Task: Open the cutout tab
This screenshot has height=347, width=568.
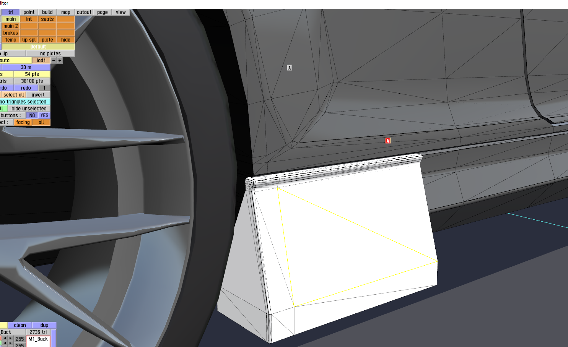Action: (84, 12)
